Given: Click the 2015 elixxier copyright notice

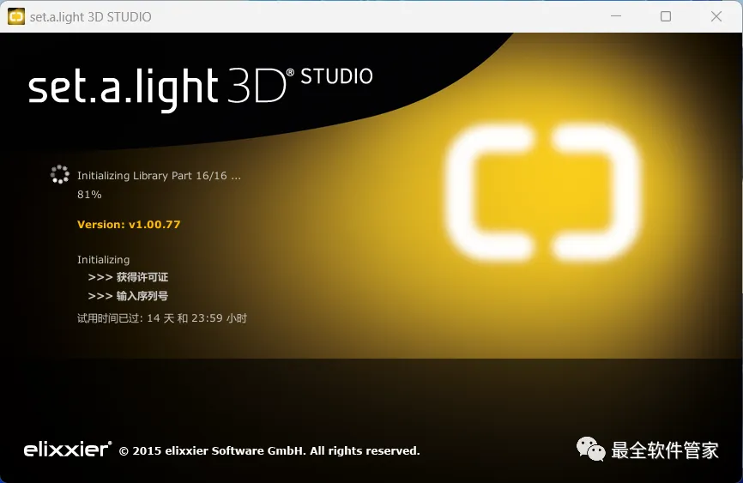Looking at the screenshot, I should click(269, 450).
